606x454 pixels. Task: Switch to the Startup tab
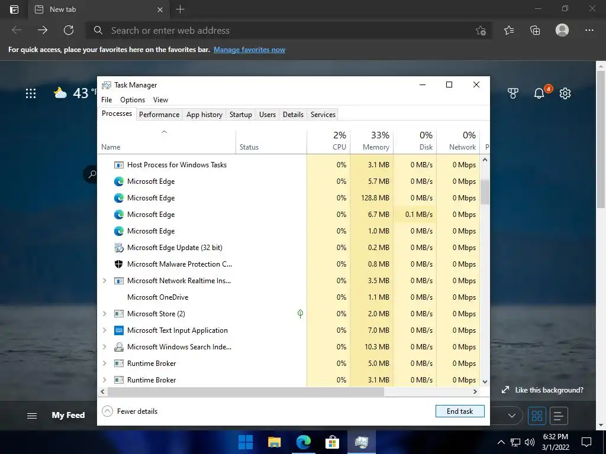click(x=240, y=114)
